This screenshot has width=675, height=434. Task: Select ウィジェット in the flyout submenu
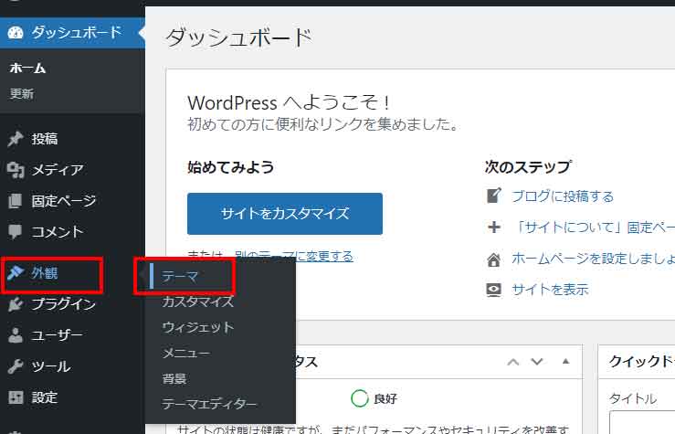tap(197, 327)
